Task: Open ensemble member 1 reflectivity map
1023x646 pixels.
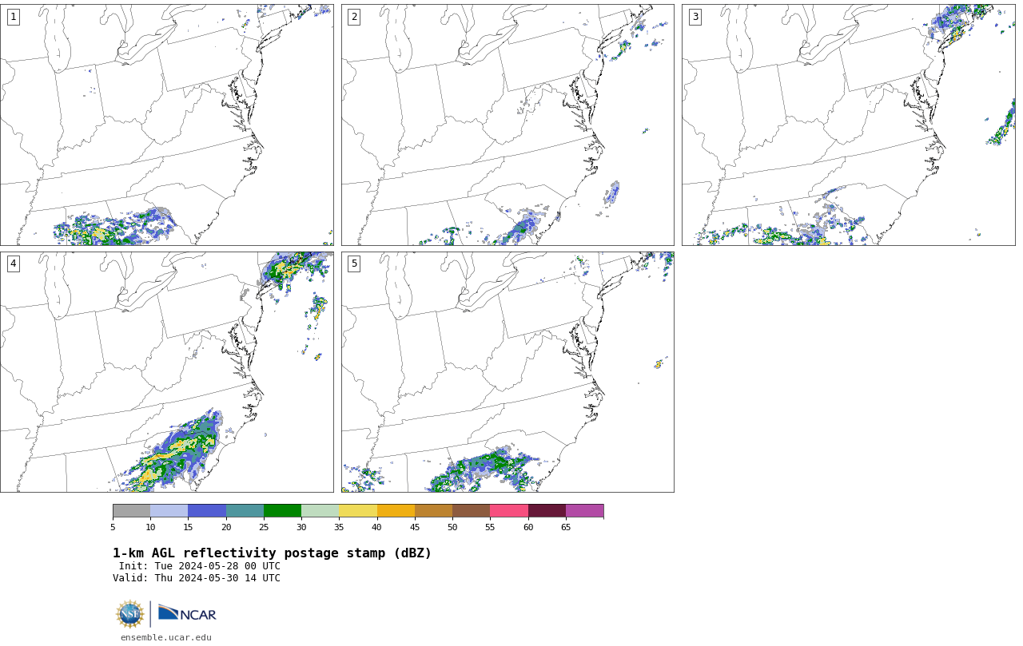Action: click(167, 125)
